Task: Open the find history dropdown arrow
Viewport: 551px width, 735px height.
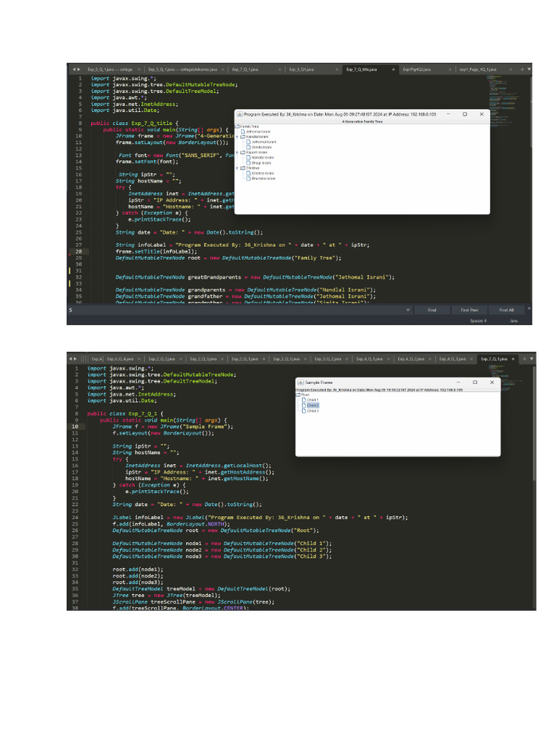Action: tap(408, 310)
